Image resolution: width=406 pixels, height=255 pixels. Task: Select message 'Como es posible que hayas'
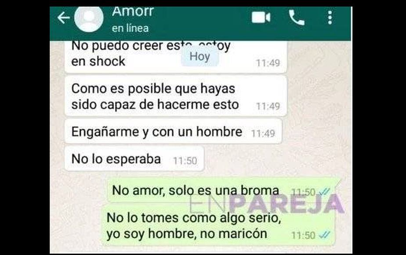[176, 96]
